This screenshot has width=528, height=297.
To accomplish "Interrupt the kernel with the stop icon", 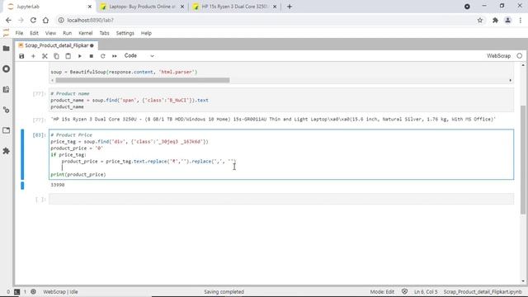I will [92, 56].
